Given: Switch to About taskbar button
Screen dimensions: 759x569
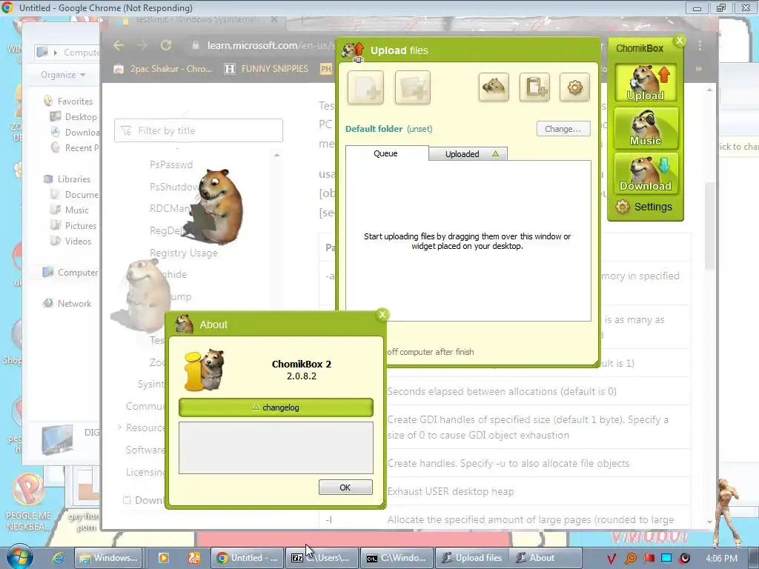Looking at the screenshot, I should coord(545,558).
